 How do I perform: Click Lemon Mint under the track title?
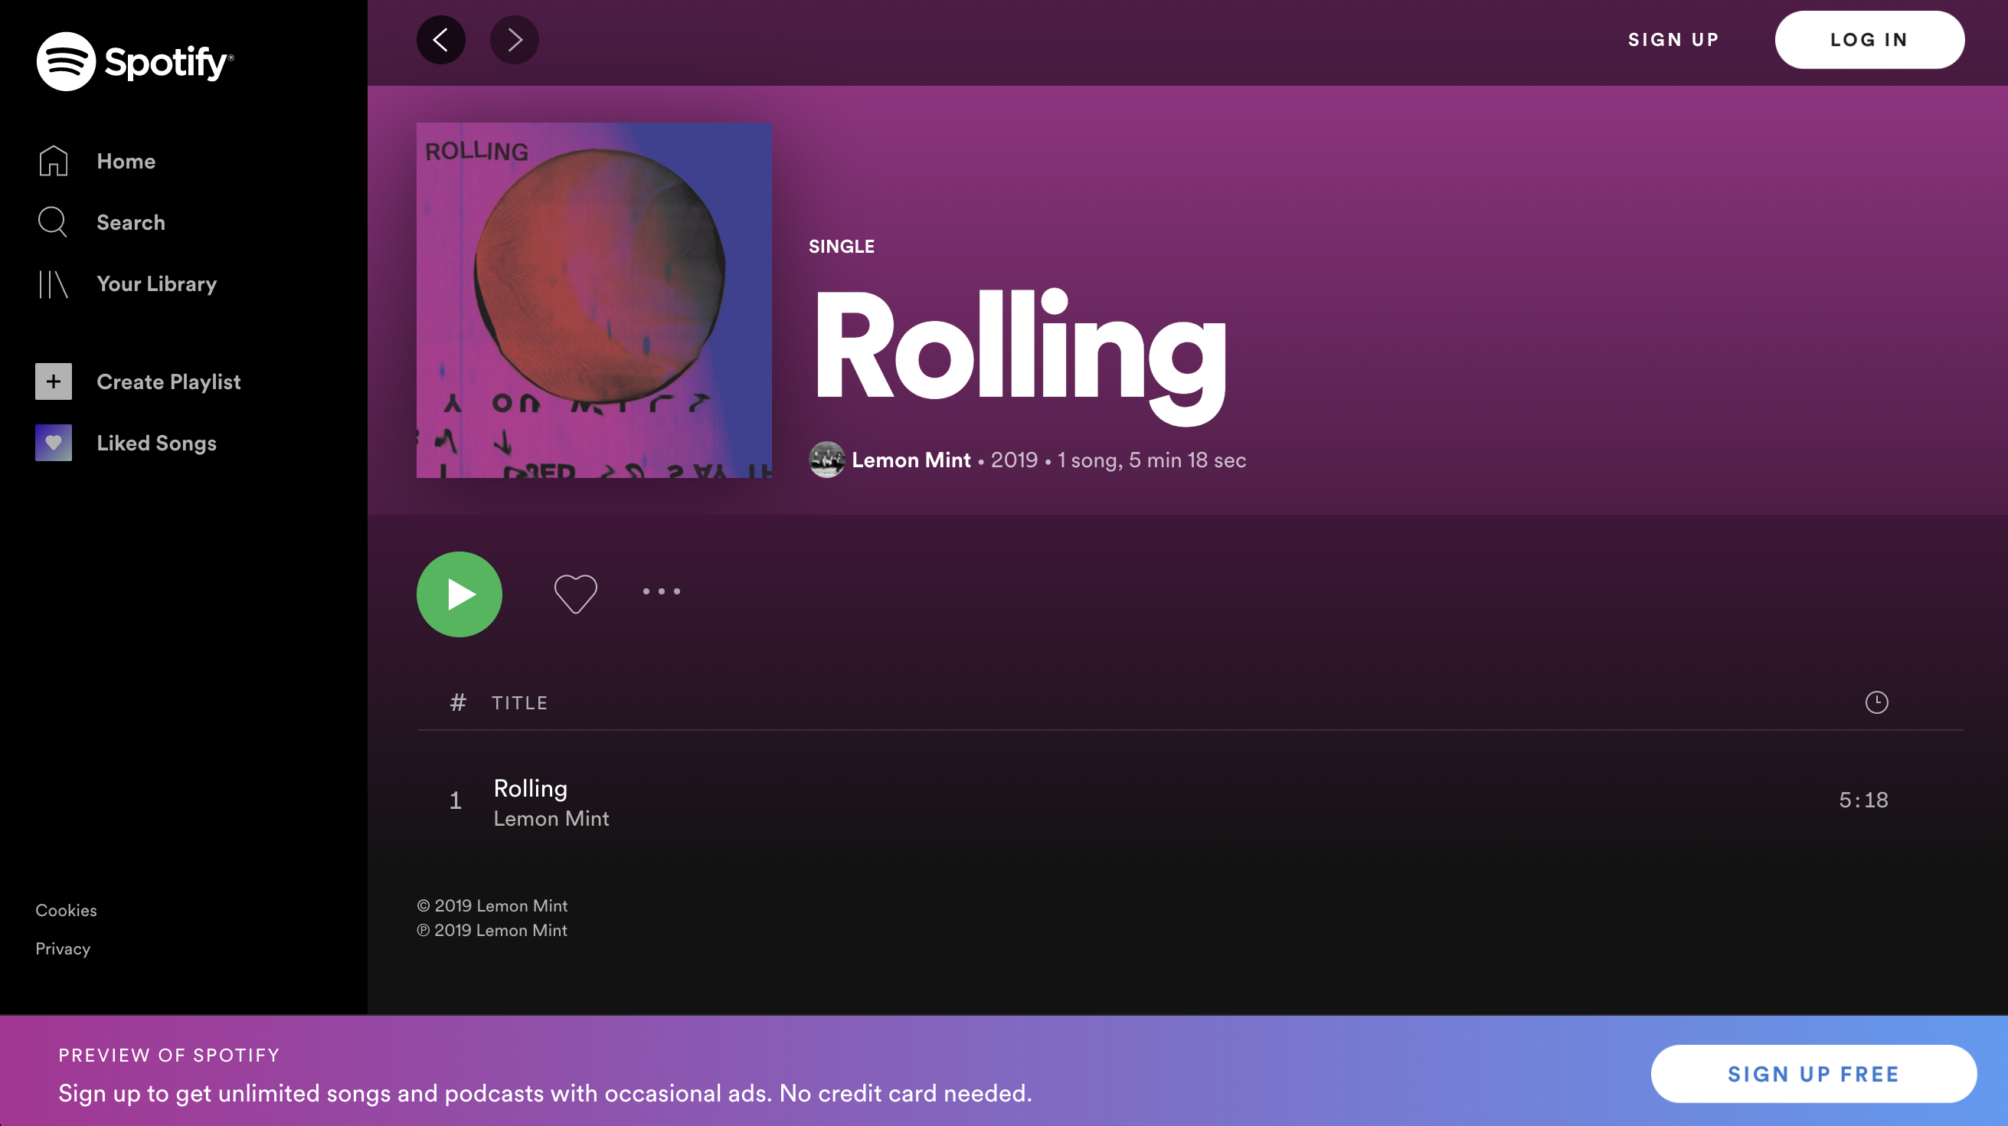coord(551,819)
